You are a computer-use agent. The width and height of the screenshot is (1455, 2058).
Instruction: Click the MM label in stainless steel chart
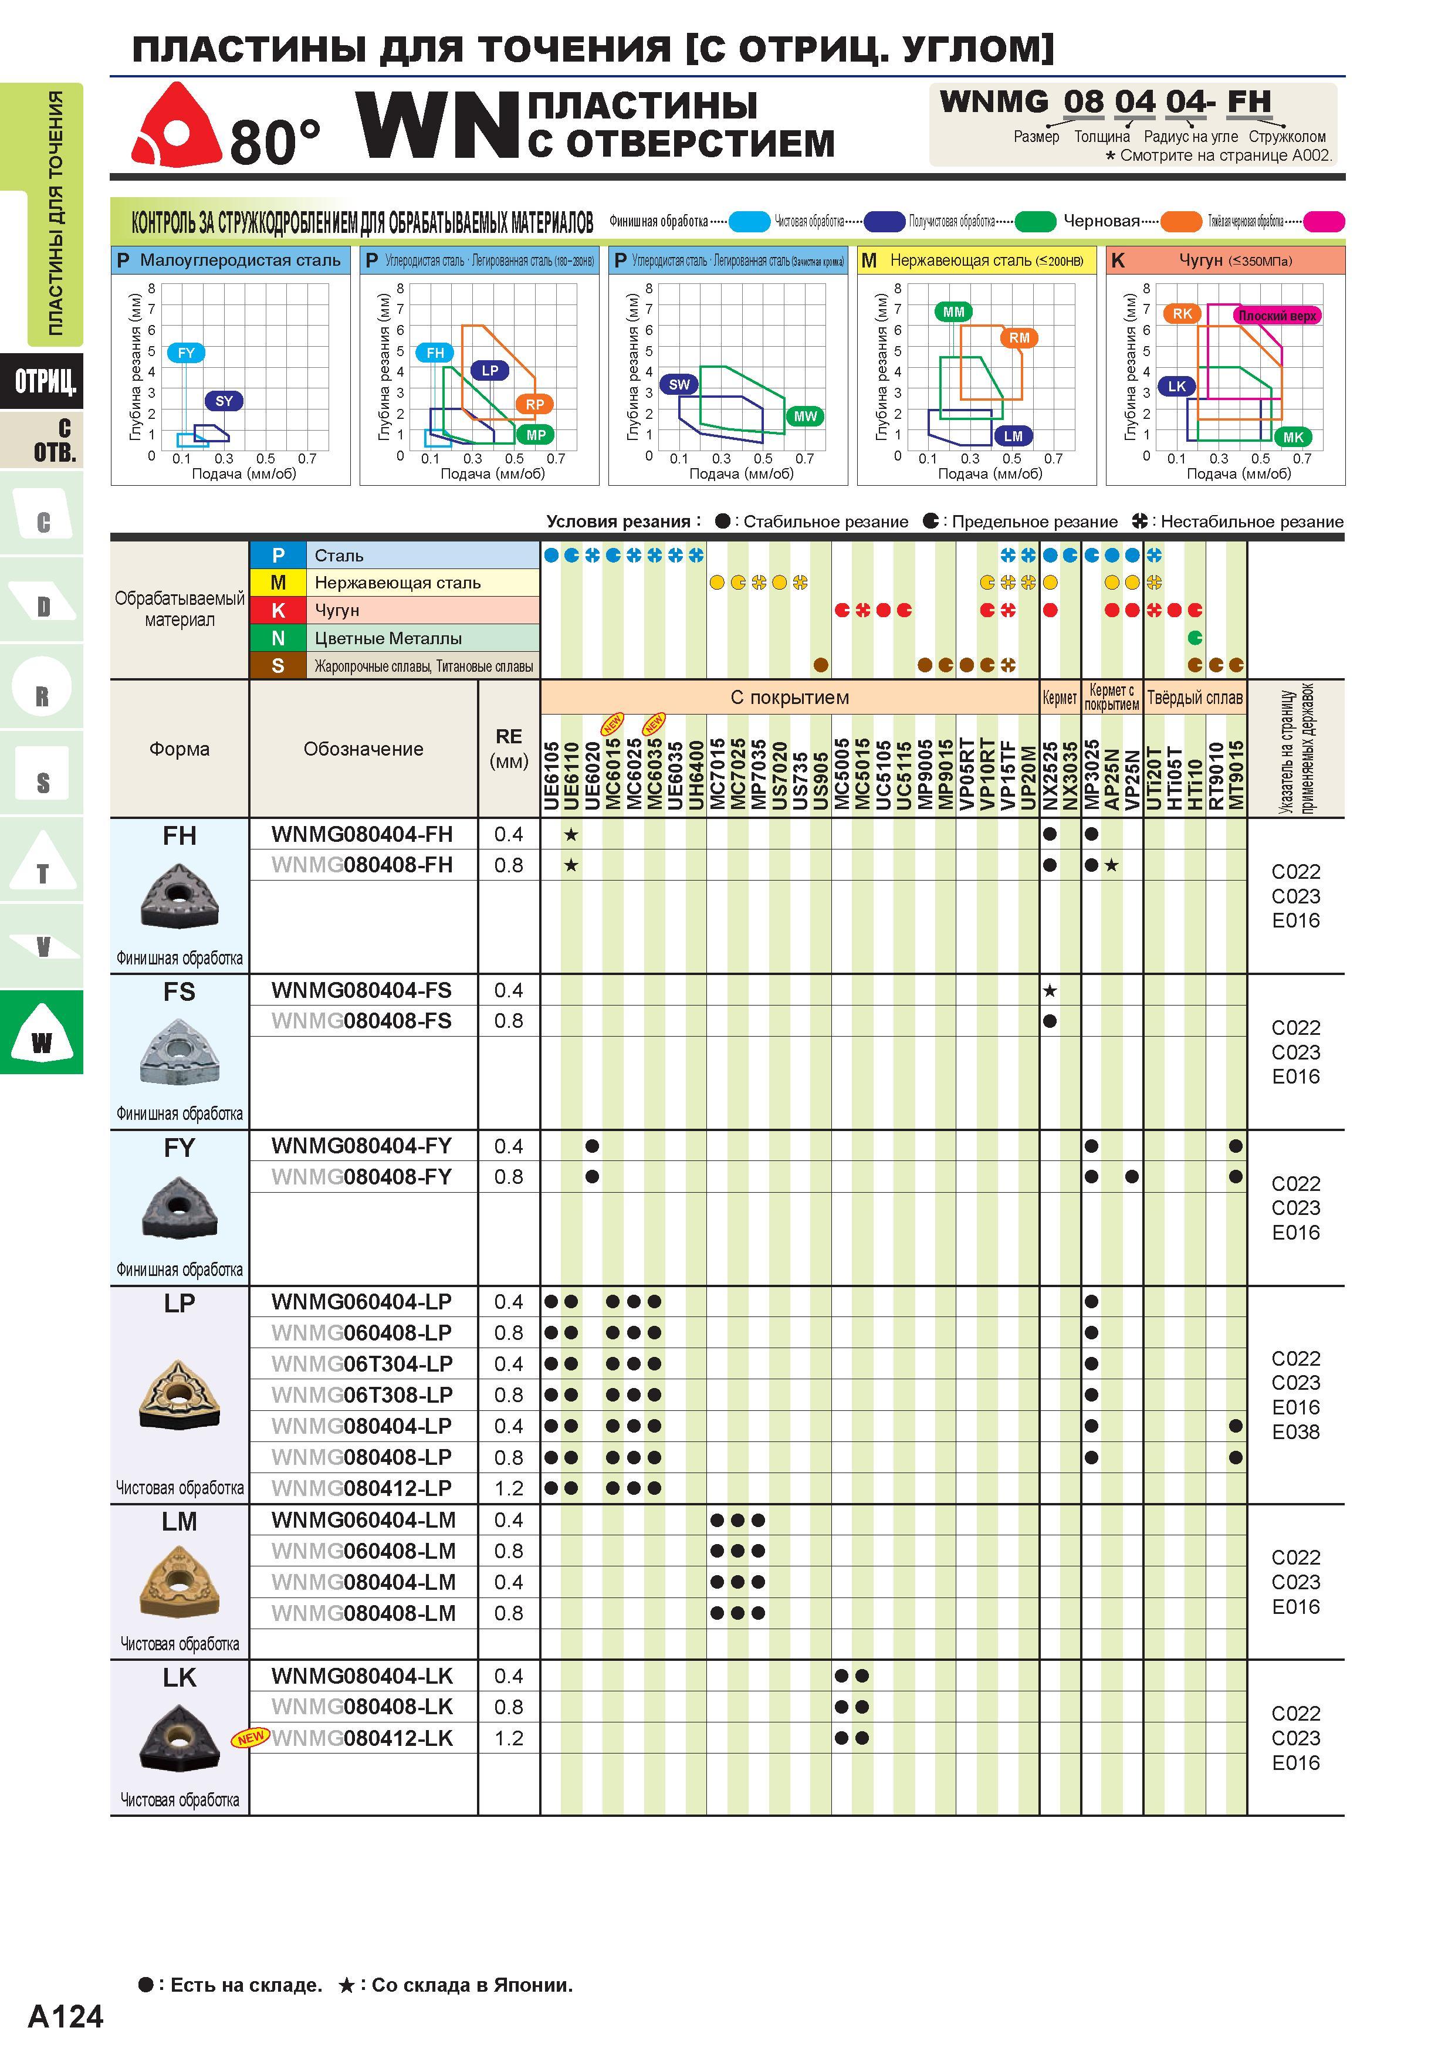[x=954, y=312]
